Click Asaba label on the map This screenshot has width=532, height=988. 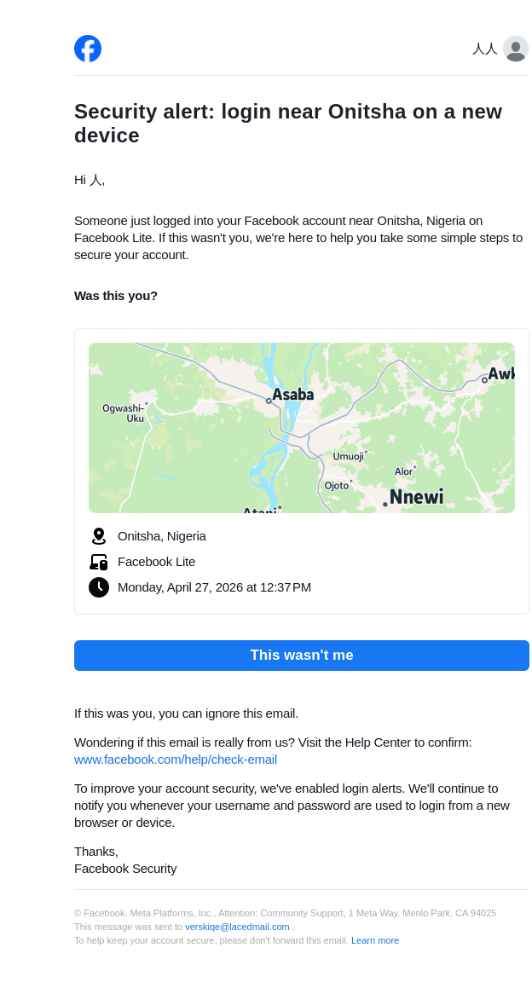point(293,395)
